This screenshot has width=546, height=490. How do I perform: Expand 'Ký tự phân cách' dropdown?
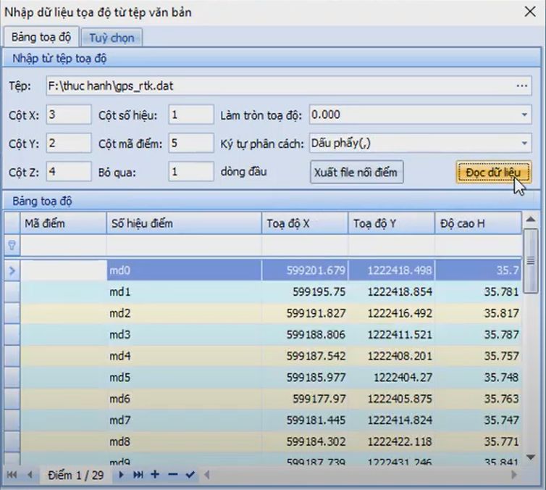pos(524,144)
